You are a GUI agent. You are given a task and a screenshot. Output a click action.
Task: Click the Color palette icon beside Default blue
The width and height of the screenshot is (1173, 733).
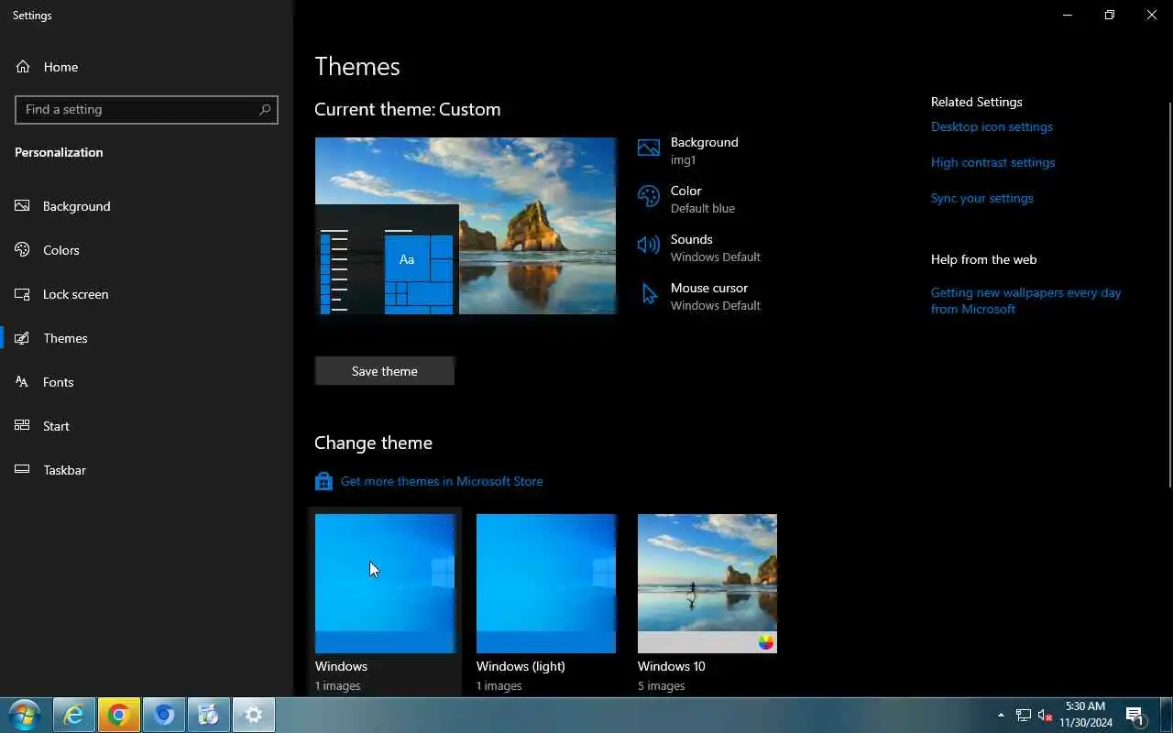click(x=649, y=196)
